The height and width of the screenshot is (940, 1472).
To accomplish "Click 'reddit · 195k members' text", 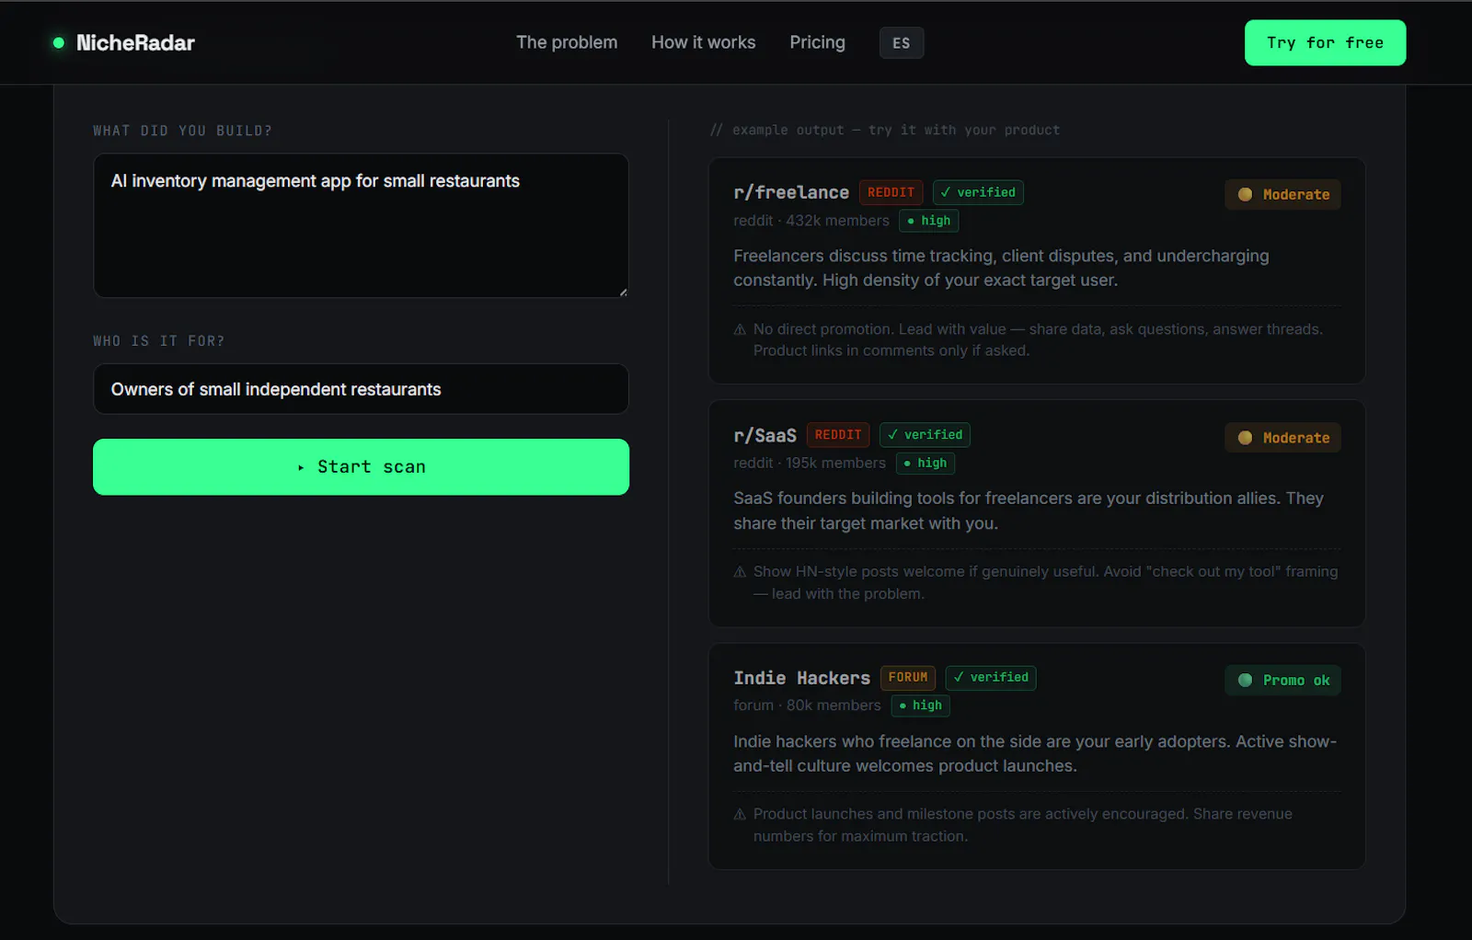I will tap(810, 463).
